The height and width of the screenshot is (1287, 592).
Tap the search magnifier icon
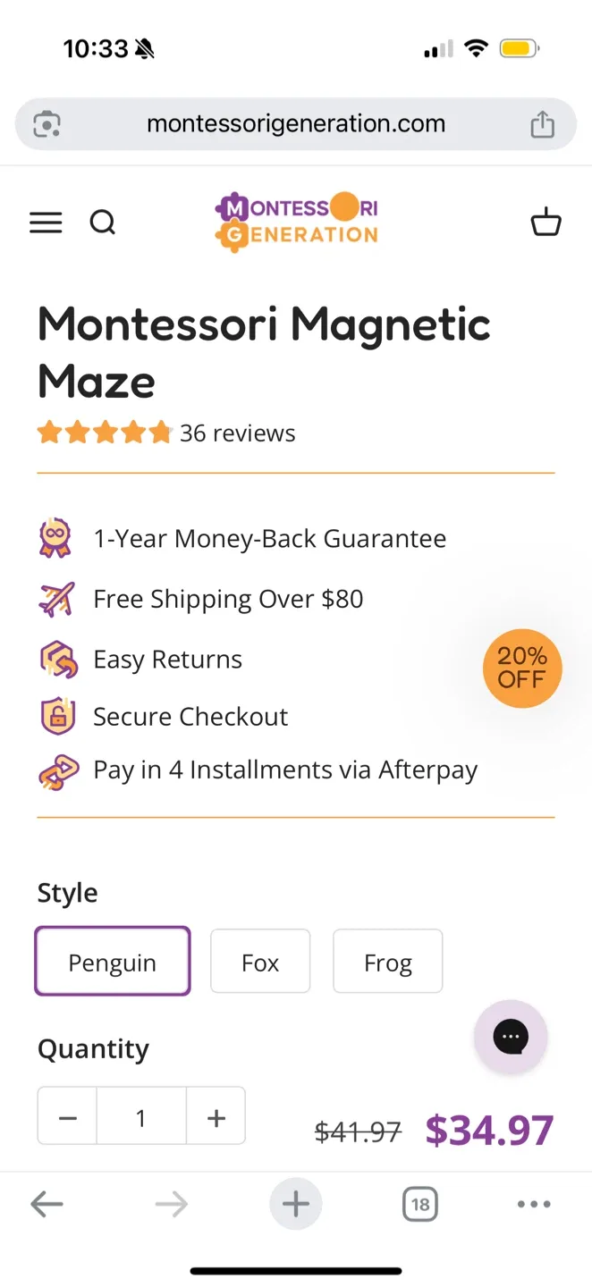coord(103,222)
